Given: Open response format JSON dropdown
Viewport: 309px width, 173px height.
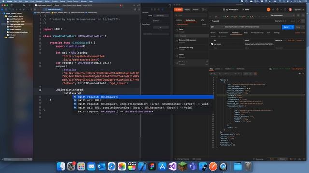Looking at the screenshot, I should pos(248,74).
